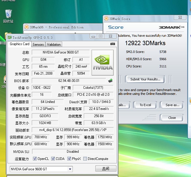This screenshot has height=177, width=191.
Task: Click the name field NVIDIA GeForce 9600 GT
Action: (x=61, y=52)
